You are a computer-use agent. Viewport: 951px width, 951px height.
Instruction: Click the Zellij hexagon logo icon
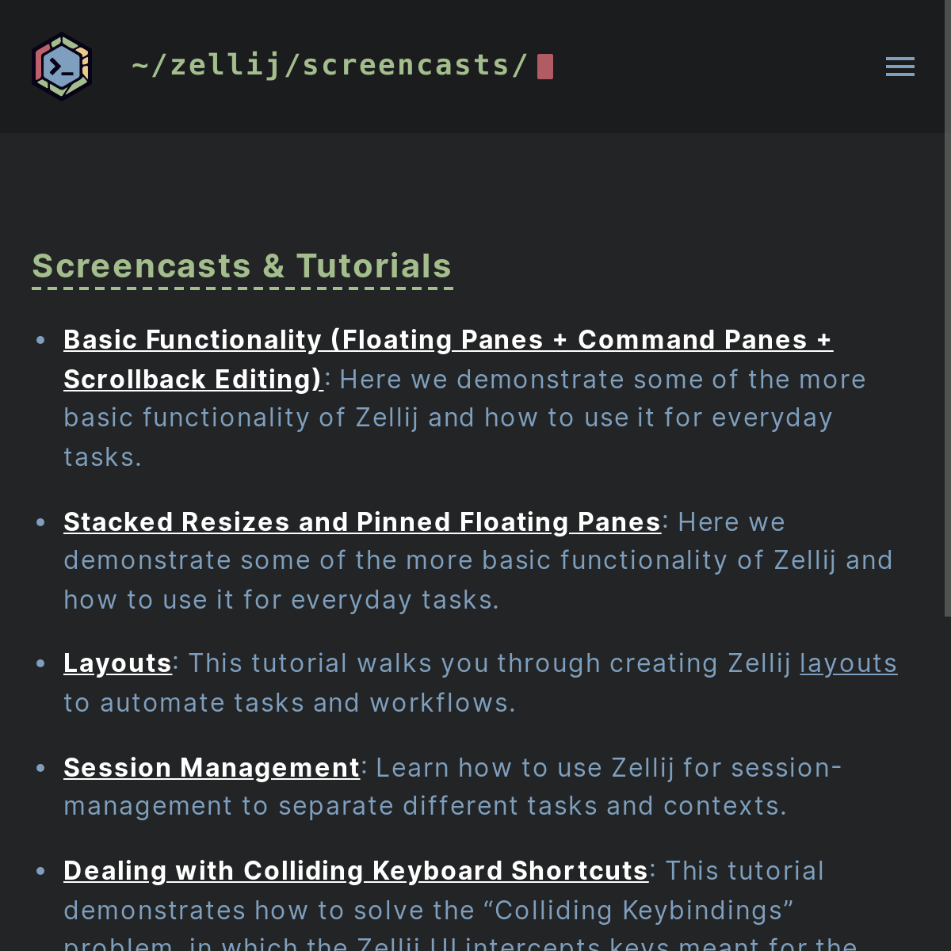(x=62, y=67)
